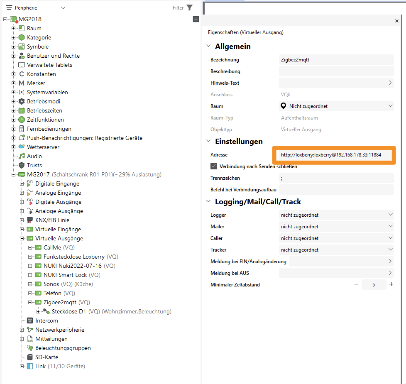406x384 pixels.
Task: Select NUKI Nuki2022-07-16 virtual output
Action: [79, 266]
